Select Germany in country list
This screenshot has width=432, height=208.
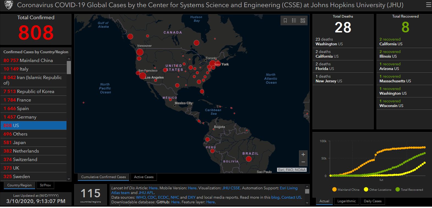(34, 117)
